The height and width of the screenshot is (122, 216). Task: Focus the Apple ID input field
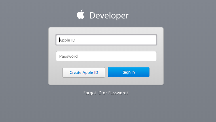[x=106, y=40]
